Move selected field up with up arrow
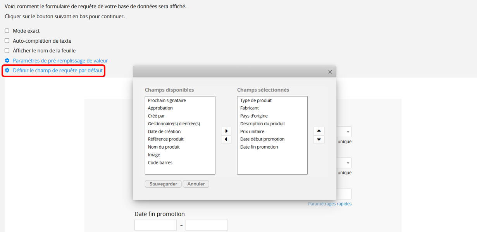This screenshot has width=477, height=232. tap(319, 131)
